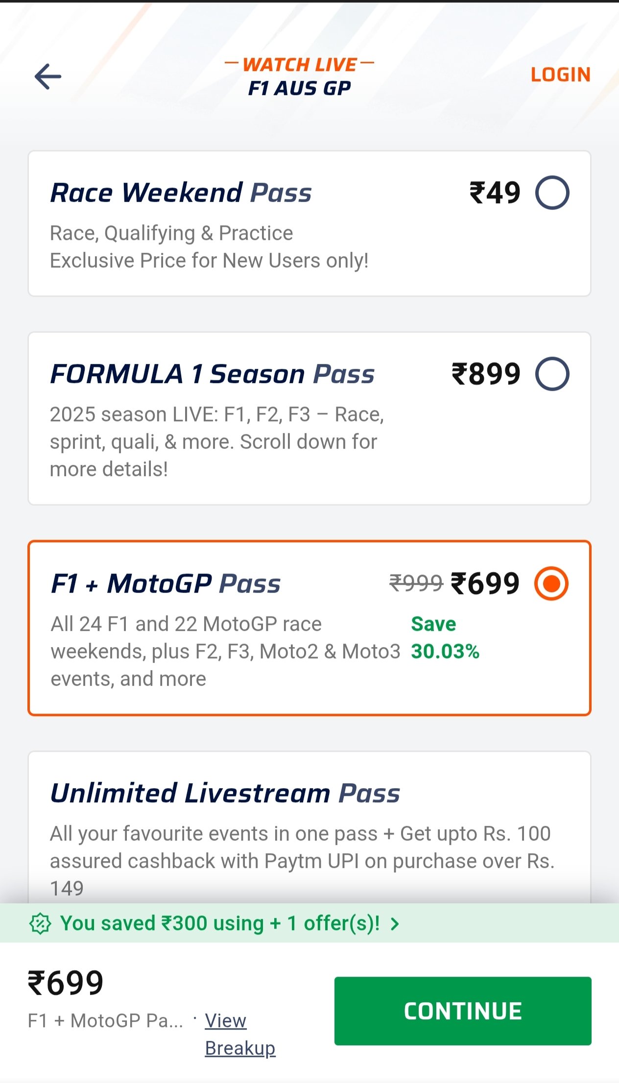Tap the F1 + MotoGP Pass heading

[166, 584]
